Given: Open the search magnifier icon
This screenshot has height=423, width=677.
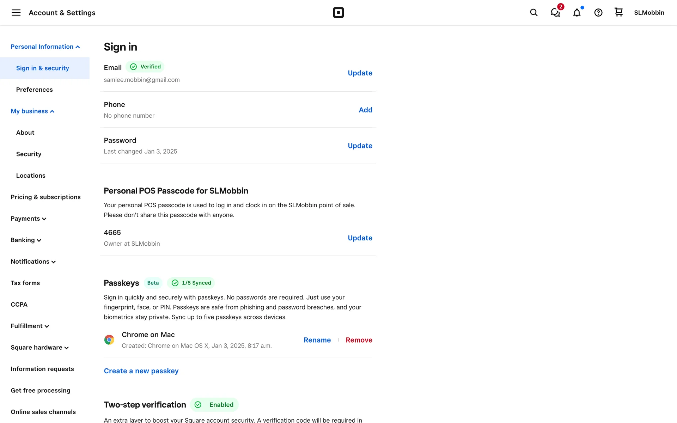Looking at the screenshot, I should pos(533,13).
